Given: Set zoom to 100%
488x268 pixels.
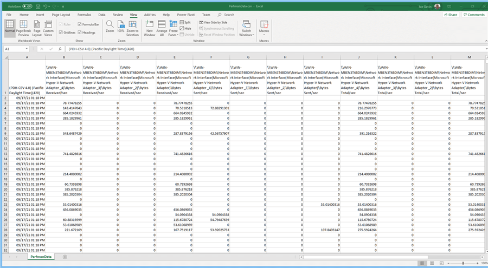Looking at the screenshot, I should 120,25.
